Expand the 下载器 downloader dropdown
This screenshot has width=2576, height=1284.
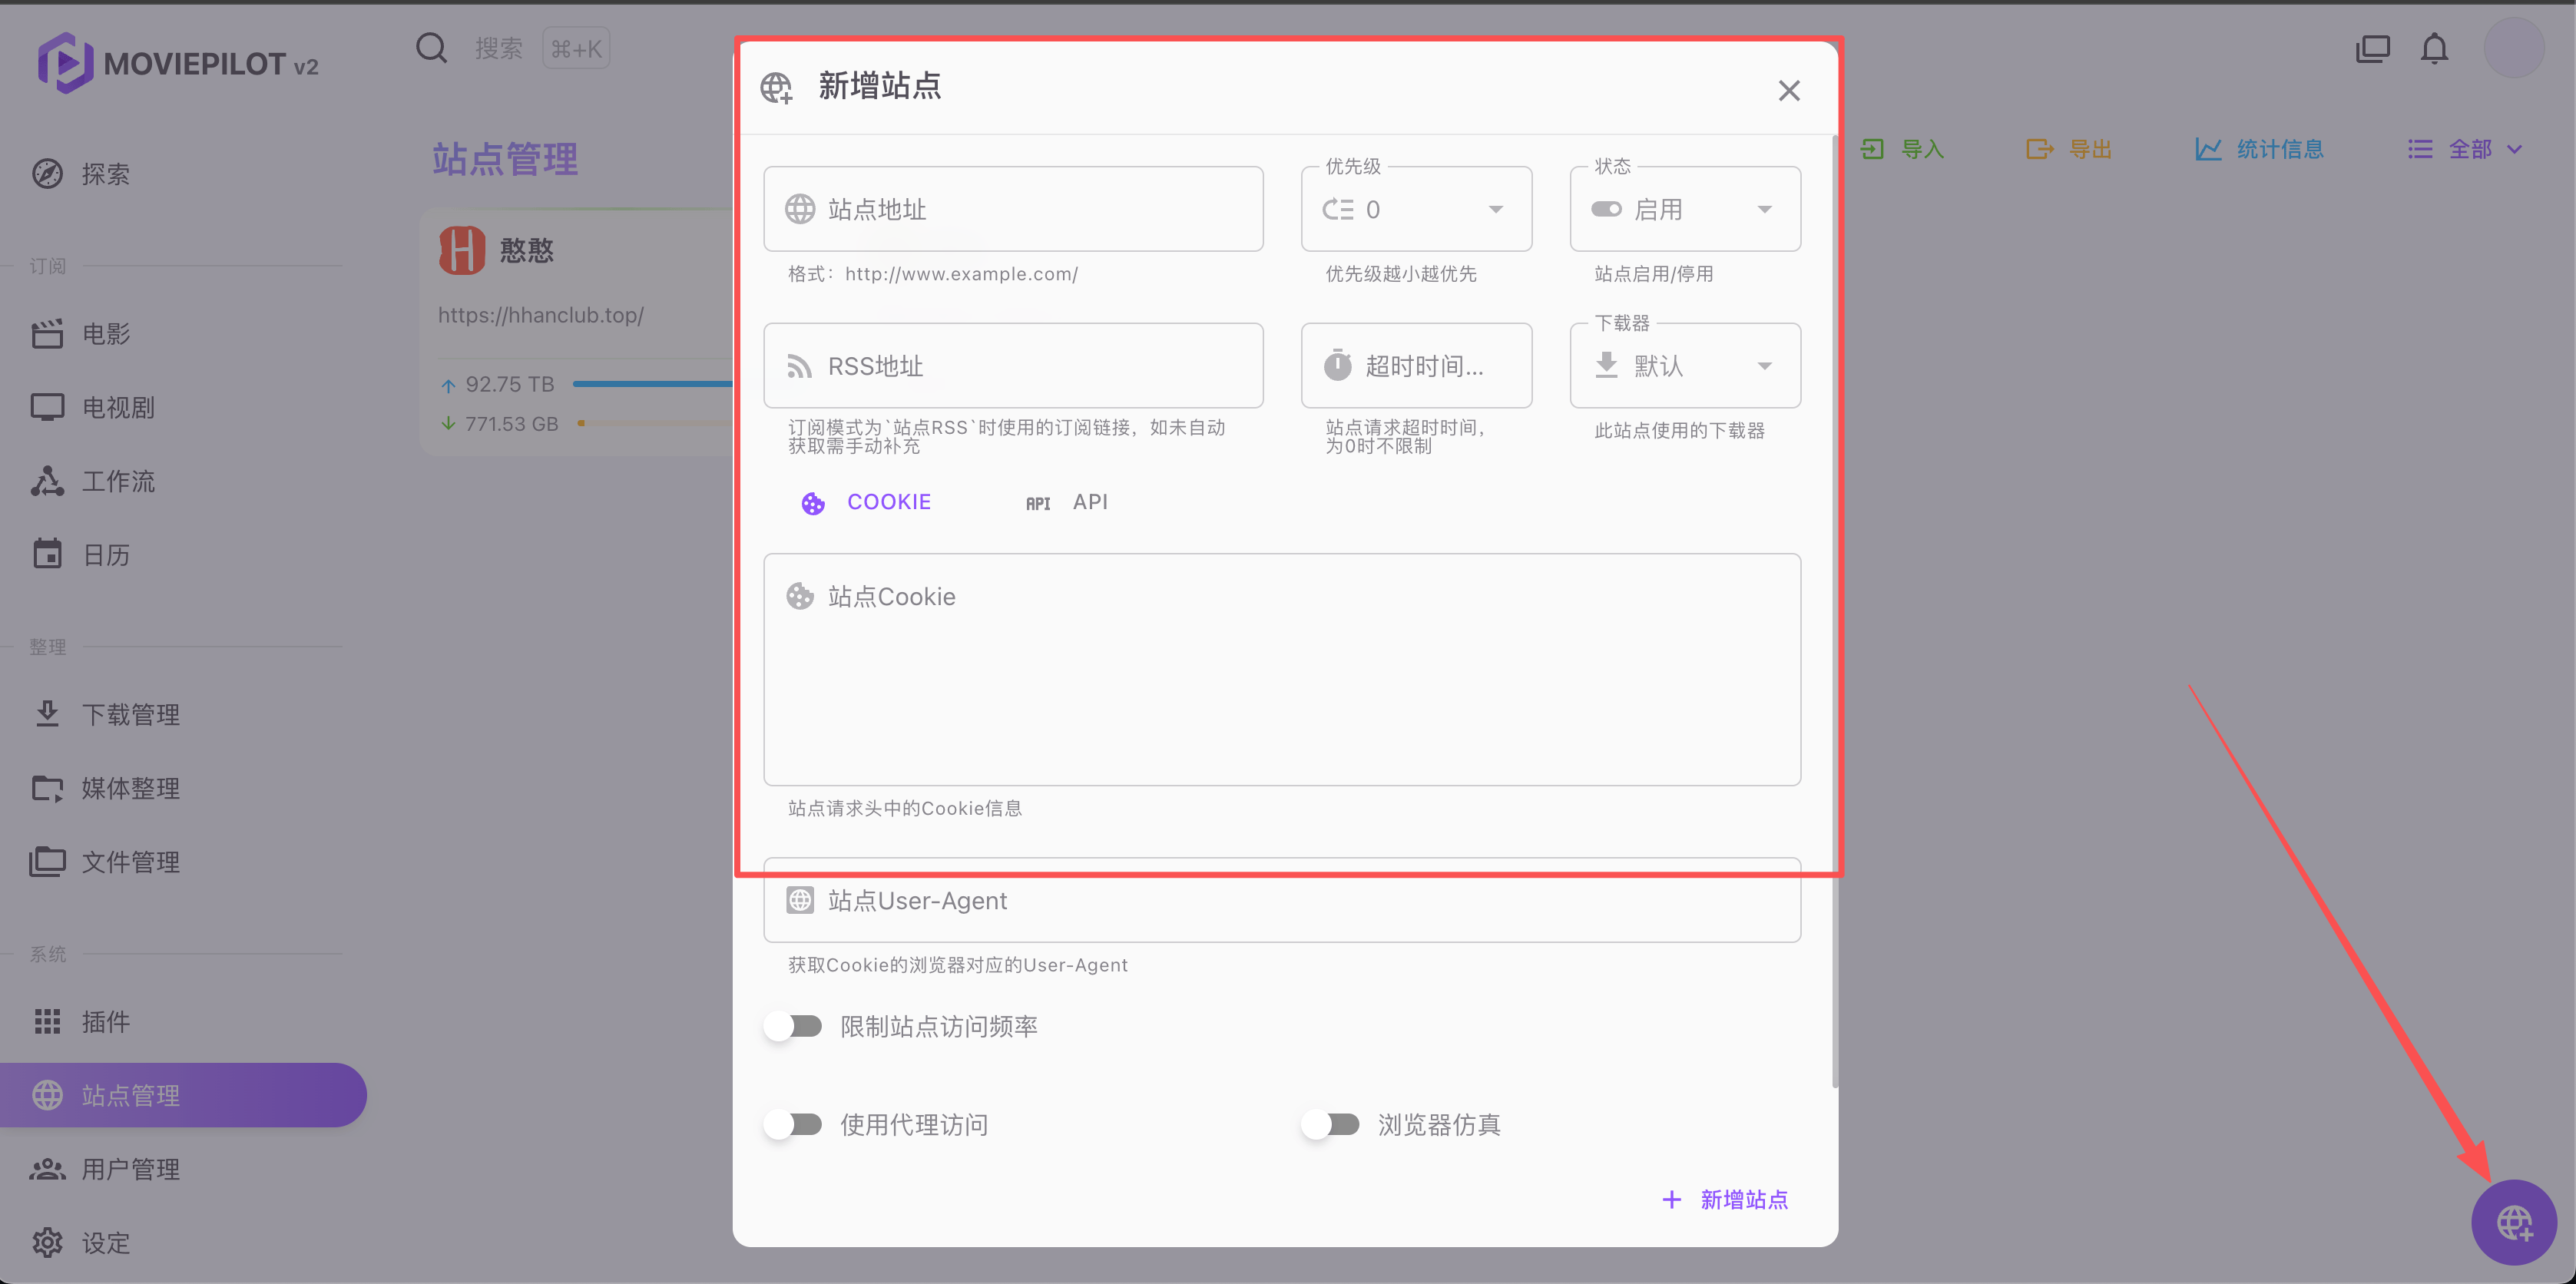coord(1764,366)
